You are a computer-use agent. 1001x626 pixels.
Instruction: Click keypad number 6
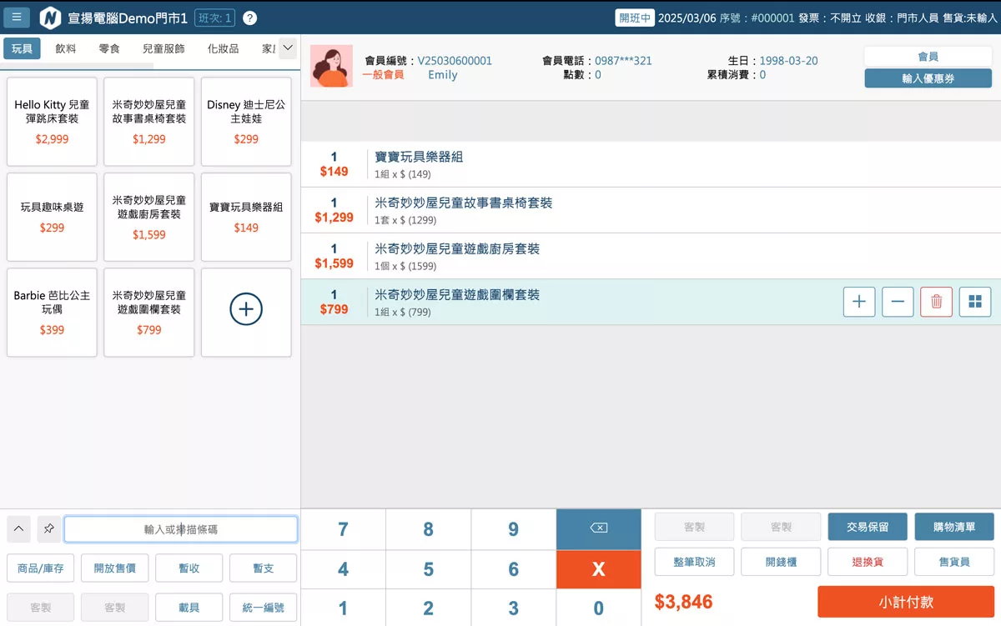[x=513, y=569]
